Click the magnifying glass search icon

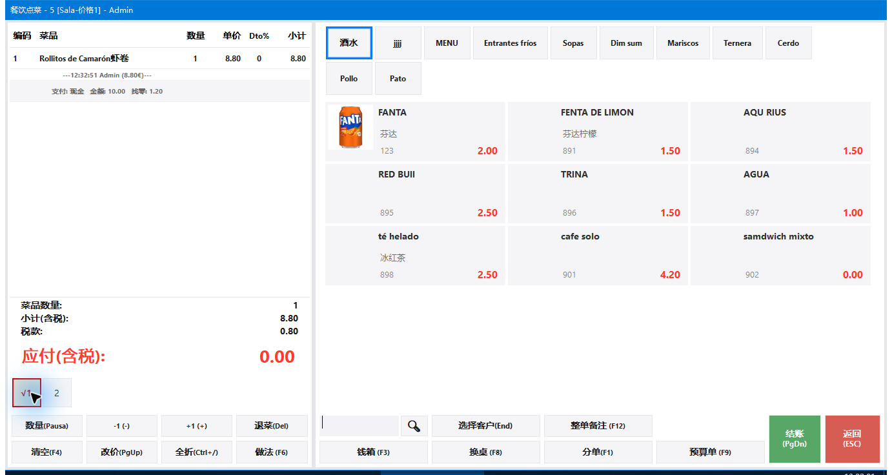pyautogui.click(x=414, y=426)
